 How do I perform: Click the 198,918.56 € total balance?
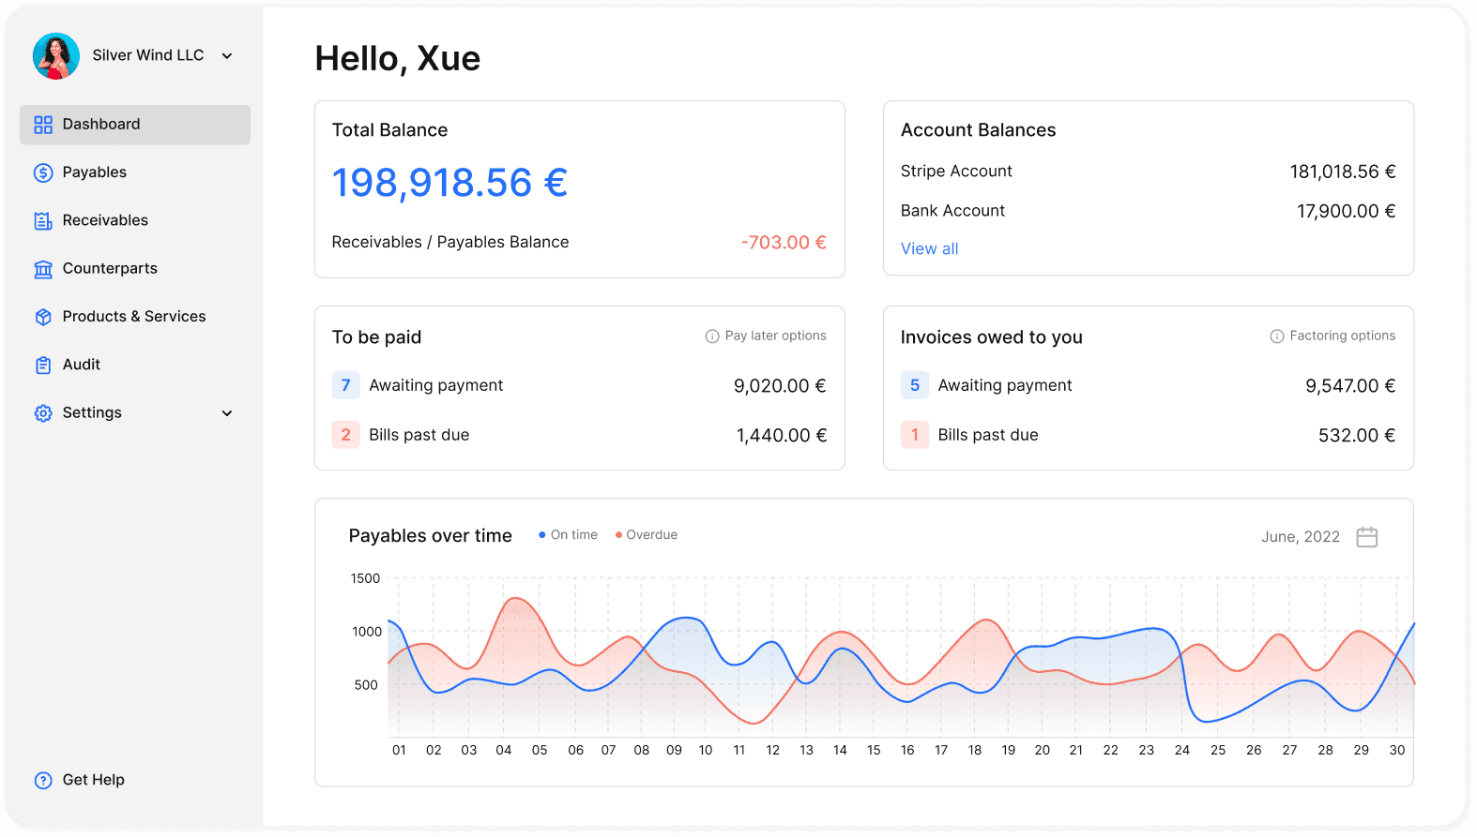[449, 183]
